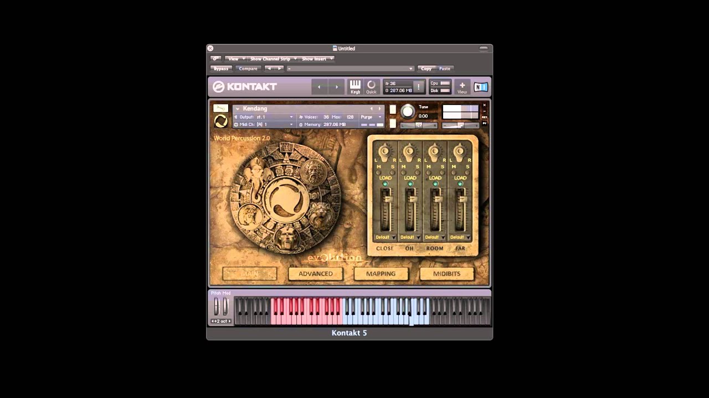This screenshot has width=709, height=398.
Task: Click the AUX button in instrument header
Action: (x=484, y=117)
